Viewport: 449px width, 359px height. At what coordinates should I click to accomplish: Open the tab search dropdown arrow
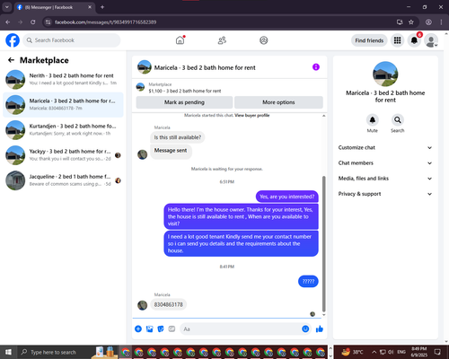[x=7, y=7]
